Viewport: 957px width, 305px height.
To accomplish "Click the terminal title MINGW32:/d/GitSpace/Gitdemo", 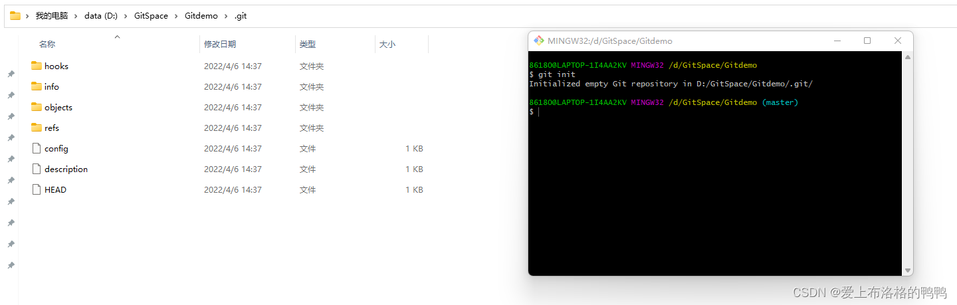I will pyautogui.click(x=610, y=41).
